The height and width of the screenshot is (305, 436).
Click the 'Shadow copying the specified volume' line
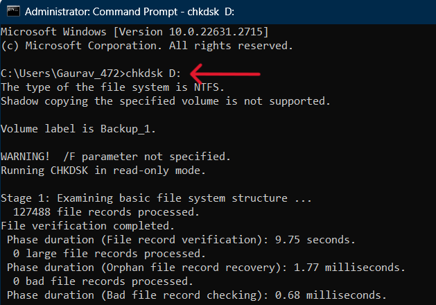point(165,101)
